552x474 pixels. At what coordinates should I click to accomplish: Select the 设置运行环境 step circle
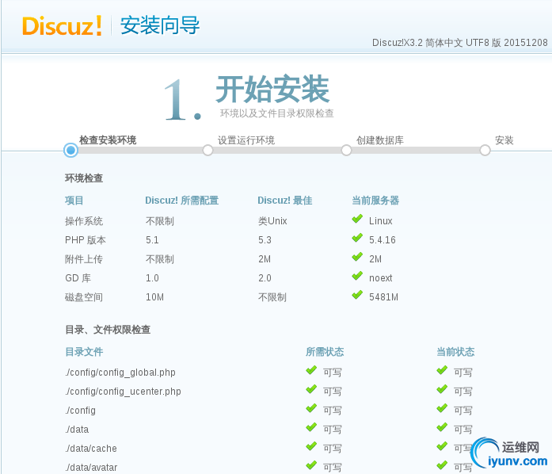(207, 150)
